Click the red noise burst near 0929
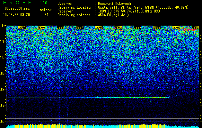The width and height of the screenshot is (202, 128). (x=188, y=29)
